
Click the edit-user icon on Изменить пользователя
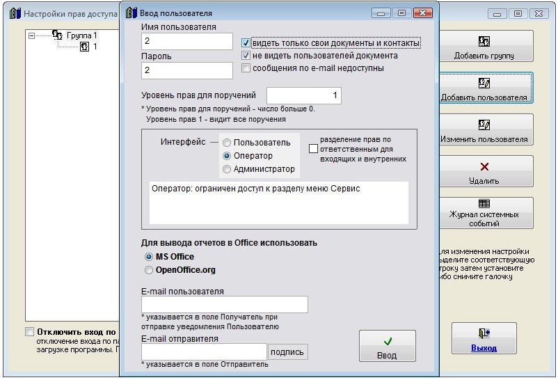coord(484,125)
